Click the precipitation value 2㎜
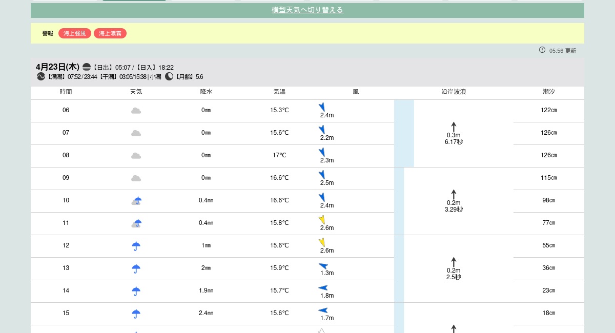 [206, 268]
